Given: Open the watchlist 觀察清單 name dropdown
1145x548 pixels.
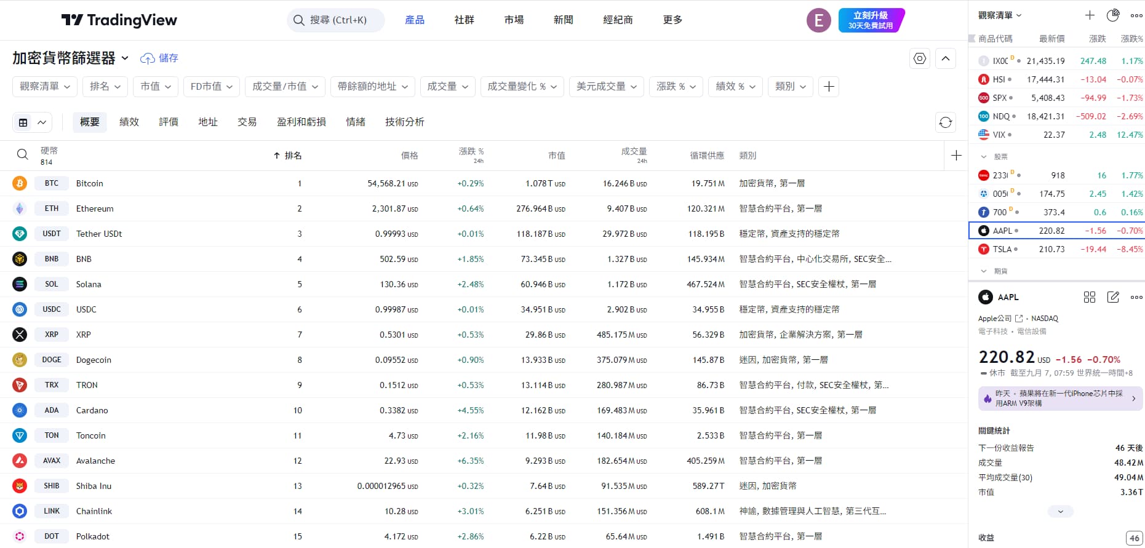Looking at the screenshot, I should [1000, 15].
